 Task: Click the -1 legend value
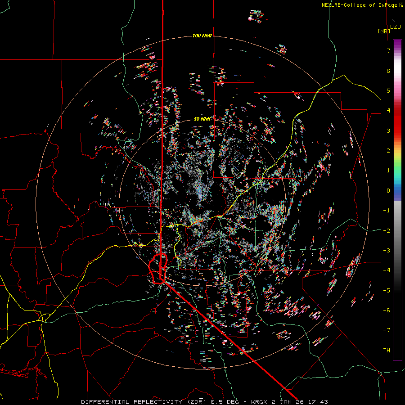(387, 211)
